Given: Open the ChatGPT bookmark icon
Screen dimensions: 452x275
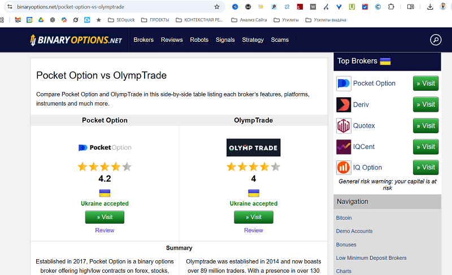Looking at the screenshot, I should click(53, 20).
